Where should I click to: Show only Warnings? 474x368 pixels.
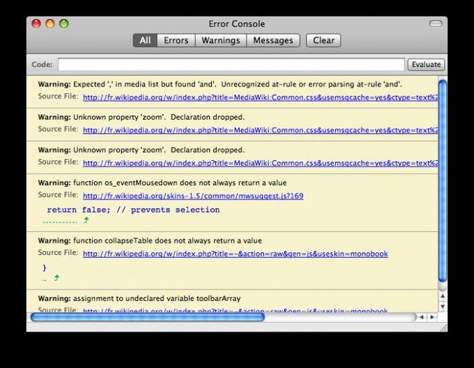221,40
